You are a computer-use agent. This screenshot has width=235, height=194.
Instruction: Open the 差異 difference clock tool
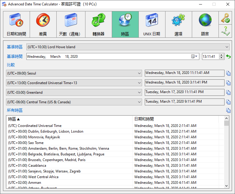click(43, 25)
